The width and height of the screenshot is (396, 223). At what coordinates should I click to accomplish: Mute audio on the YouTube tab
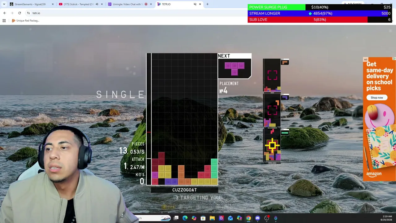pos(97,4)
